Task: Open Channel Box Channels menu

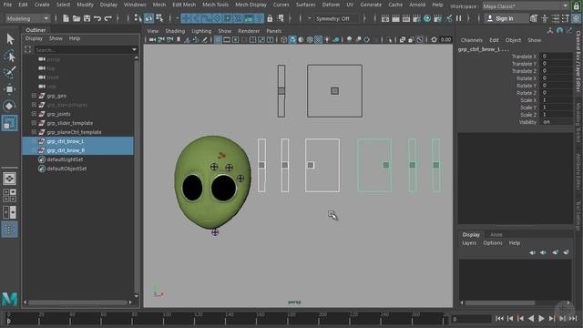Action: [x=471, y=40]
